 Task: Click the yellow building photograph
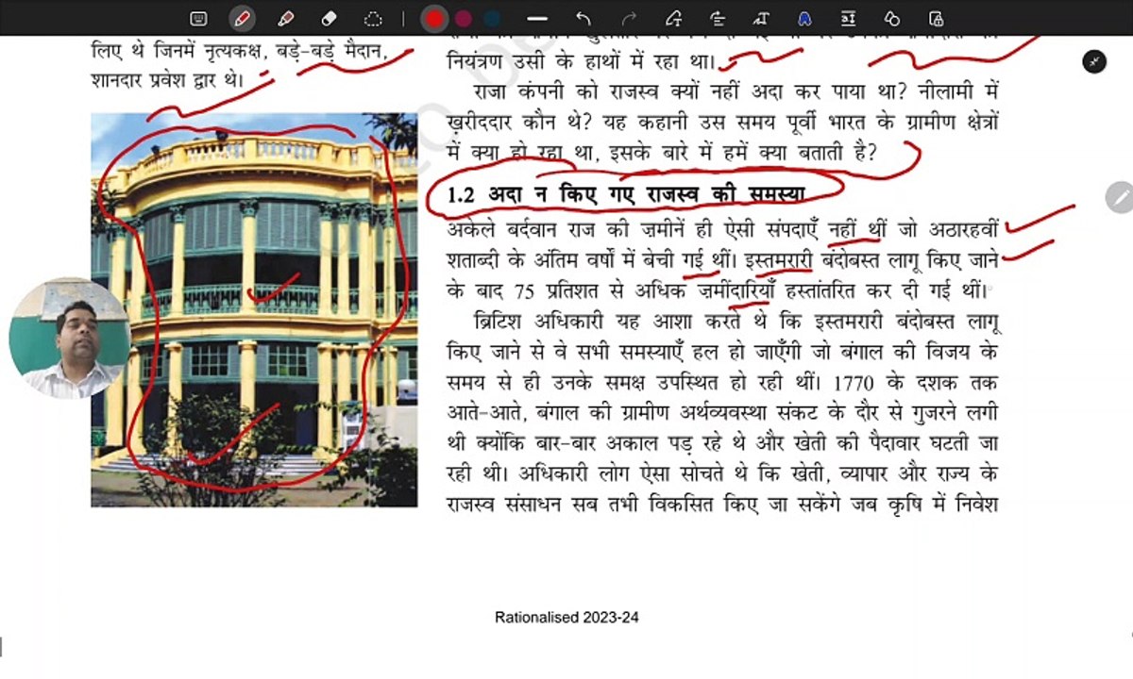pos(254,309)
